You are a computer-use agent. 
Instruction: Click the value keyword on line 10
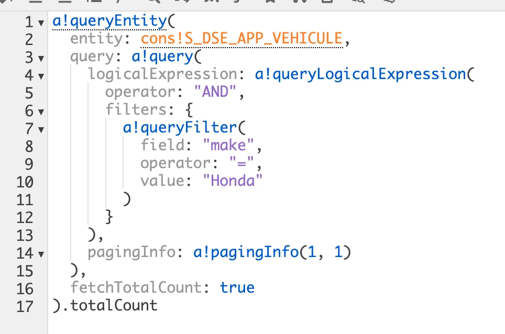tap(162, 181)
